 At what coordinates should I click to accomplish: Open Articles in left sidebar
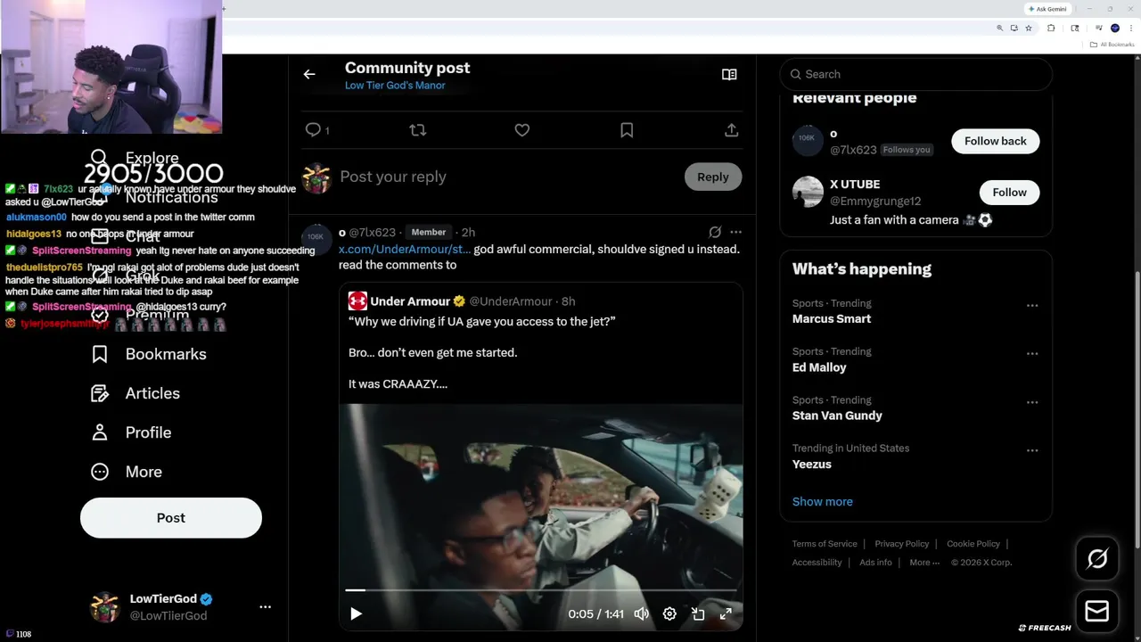136,393
